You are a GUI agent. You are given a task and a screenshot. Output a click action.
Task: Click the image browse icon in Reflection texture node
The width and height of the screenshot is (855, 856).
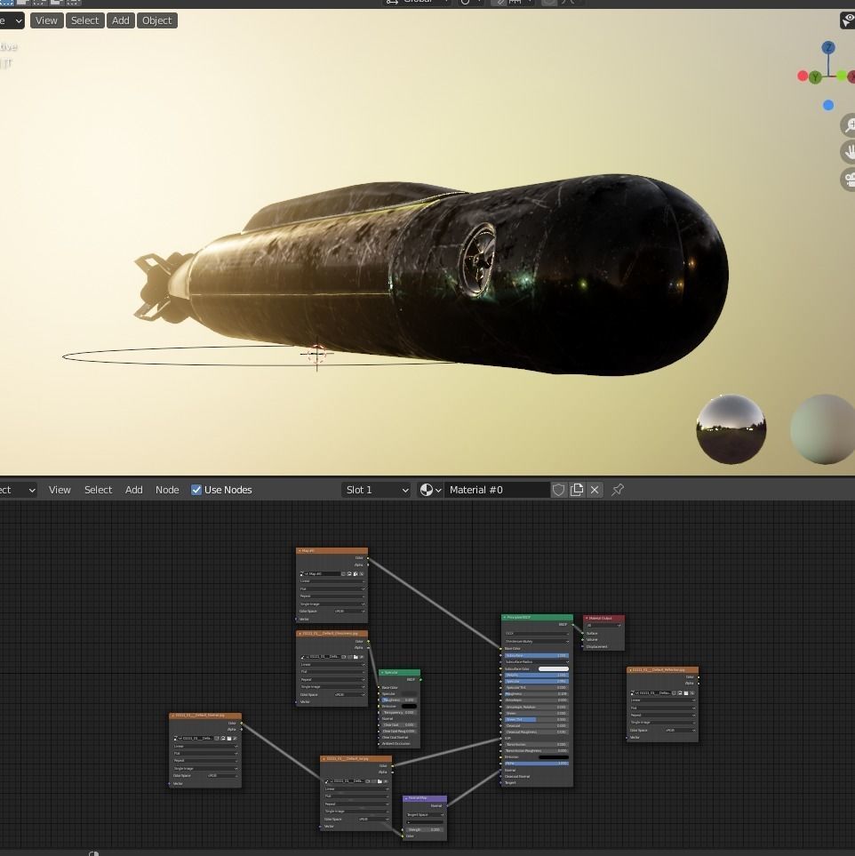pos(632,693)
